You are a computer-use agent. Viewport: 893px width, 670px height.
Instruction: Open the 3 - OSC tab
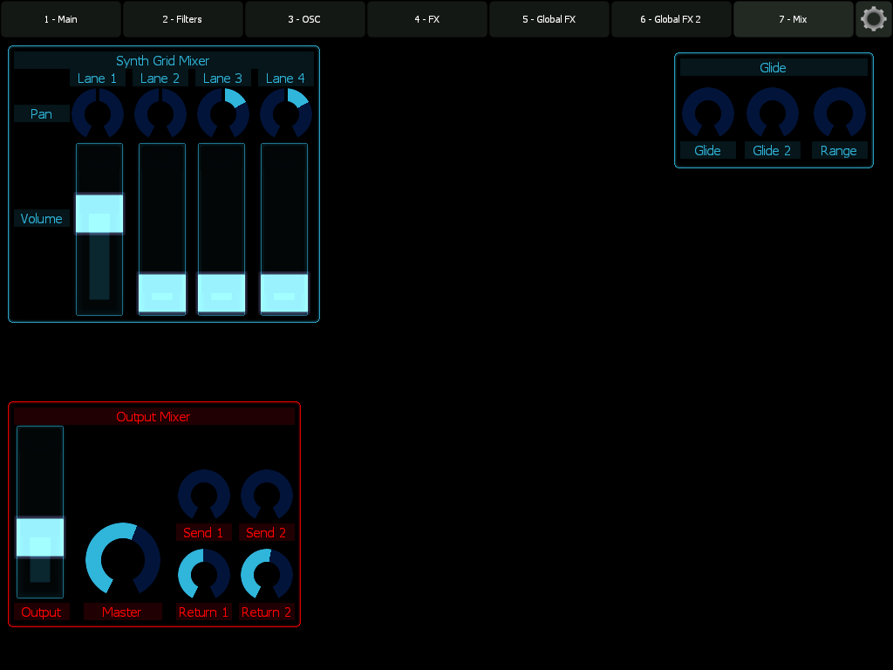pyautogui.click(x=304, y=19)
